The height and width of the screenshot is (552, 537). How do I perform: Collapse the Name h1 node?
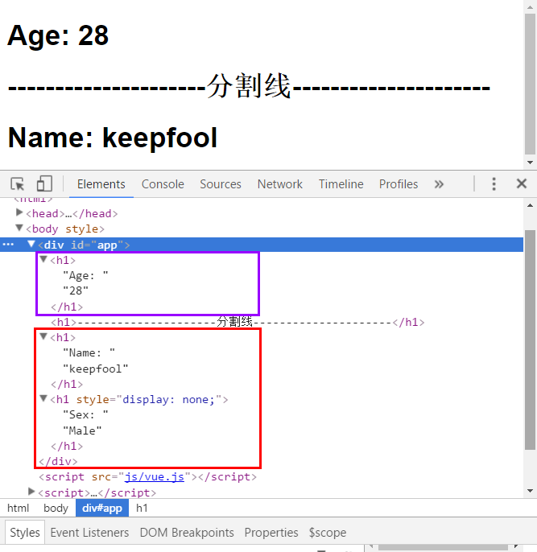[x=43, y=336]
